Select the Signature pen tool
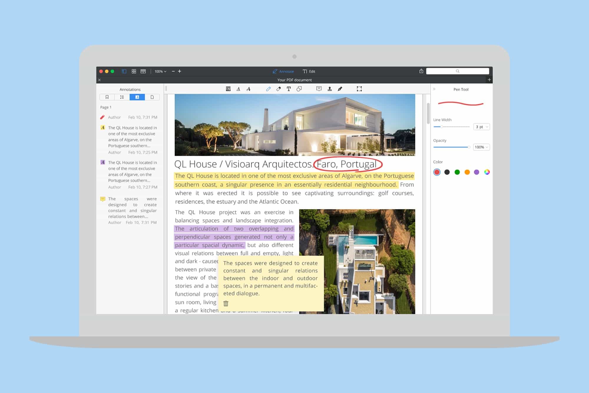 340,89
